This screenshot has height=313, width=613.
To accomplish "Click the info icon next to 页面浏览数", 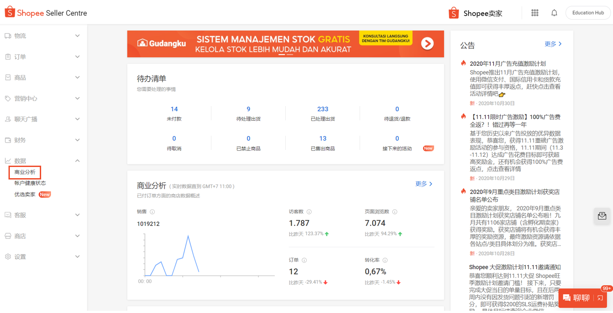I will click(395, 212).
